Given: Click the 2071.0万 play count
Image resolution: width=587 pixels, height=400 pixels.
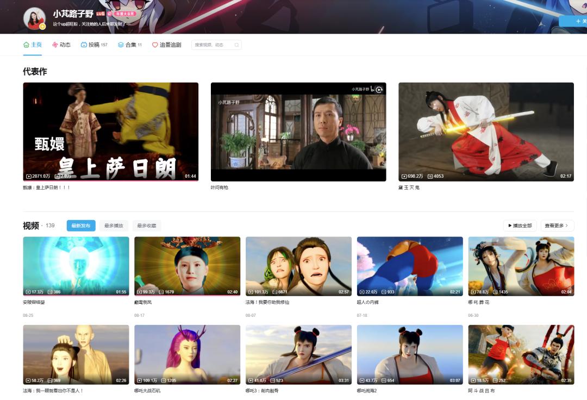Looking at the screenshot, I should pyautogui.click(x=38, y=176).
